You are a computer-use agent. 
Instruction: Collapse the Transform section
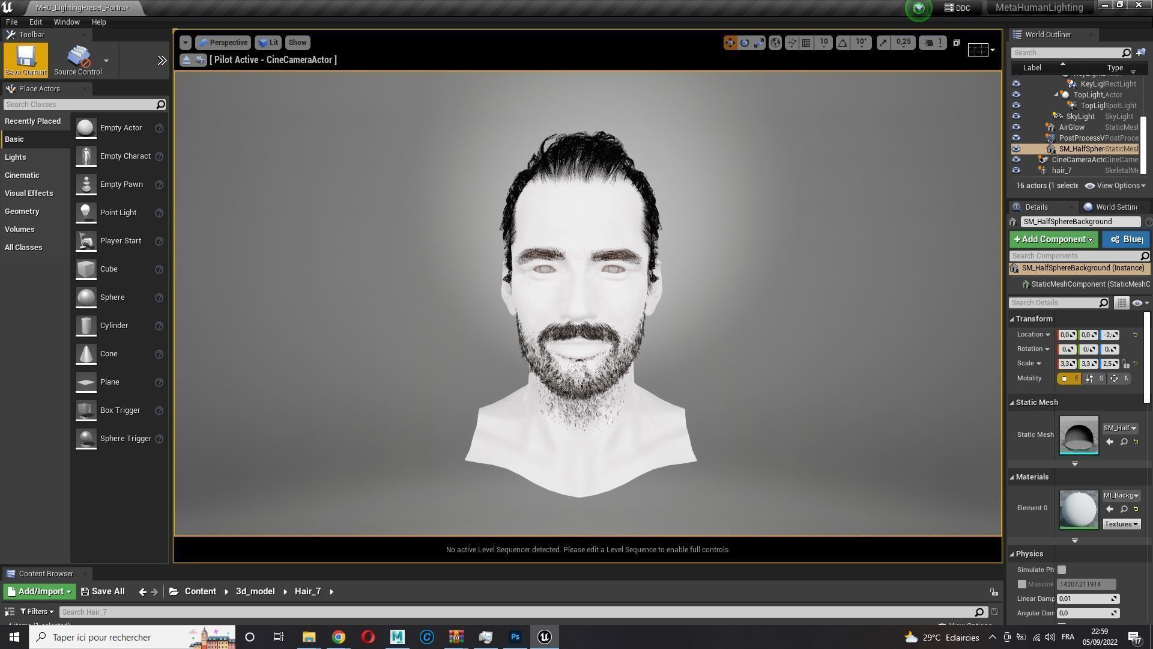[x=1012, y=319]
